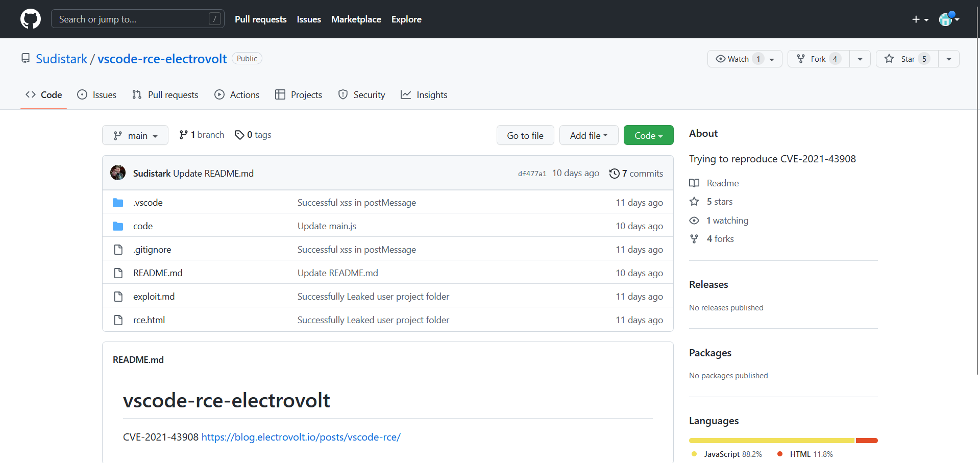This screenshot has width=980, height=463.
Task: Switch to the Code tab
Action: [44, 94]
